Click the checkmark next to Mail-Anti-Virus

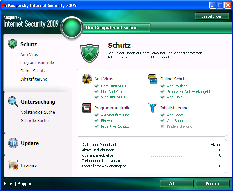(x=97, y=92)
